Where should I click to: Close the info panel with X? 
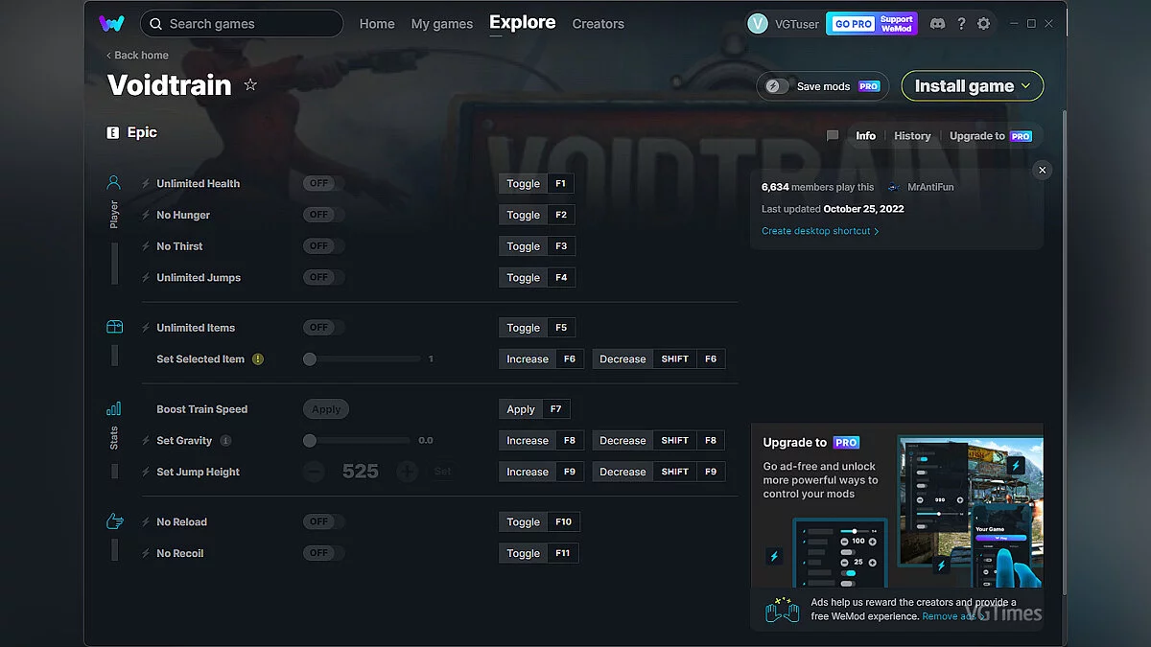click(x=1043, y=170)
